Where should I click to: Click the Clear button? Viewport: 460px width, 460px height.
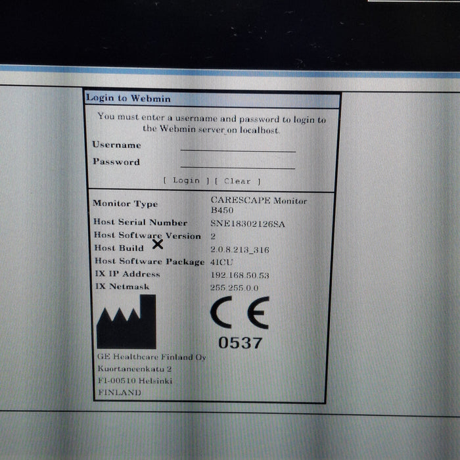tap(237, 181)
